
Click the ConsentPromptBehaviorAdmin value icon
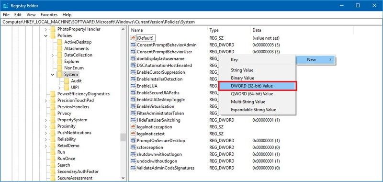(134, 45)
